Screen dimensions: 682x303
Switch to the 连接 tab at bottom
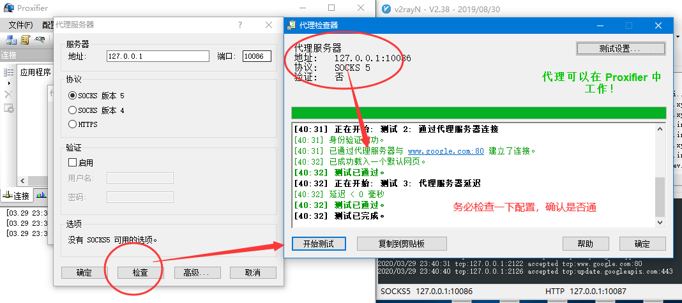pos(16,196)
